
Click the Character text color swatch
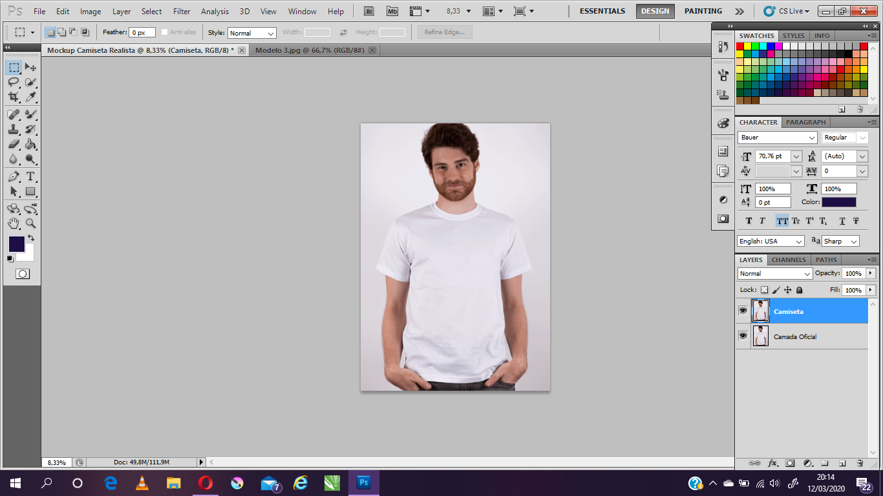839,202
